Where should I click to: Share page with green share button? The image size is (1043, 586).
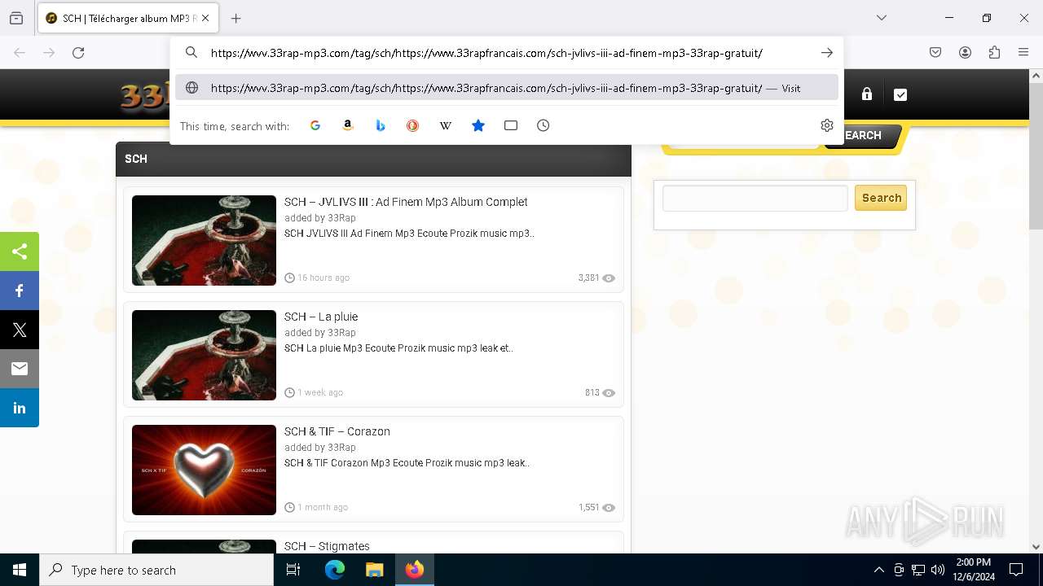pos(20,251)
